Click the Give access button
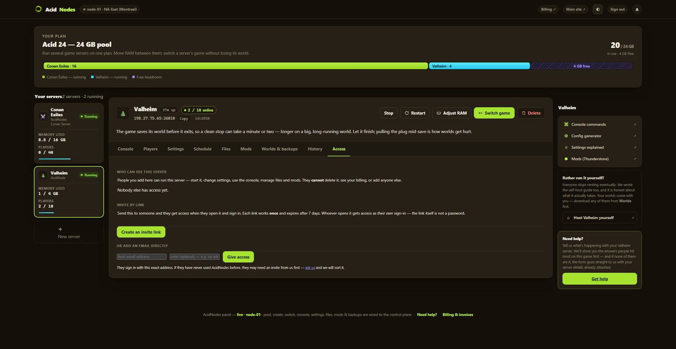 tap(238, 257)
